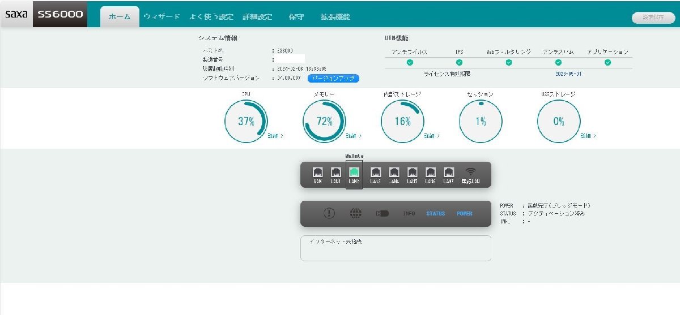This screenshot has width=680, height=315.
Task: Click the USB storage indicator icon
Action: tap(382, 214)
